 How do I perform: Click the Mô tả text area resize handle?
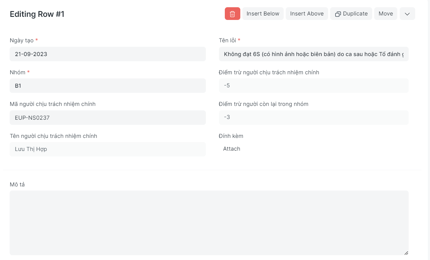point(406,253)
